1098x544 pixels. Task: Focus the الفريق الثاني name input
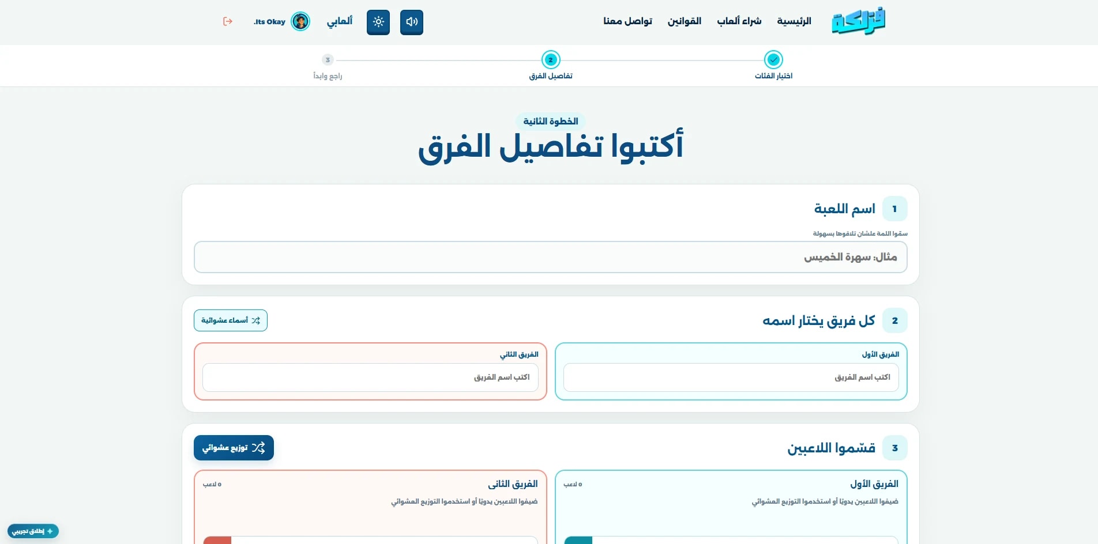[x=370, y=377]
